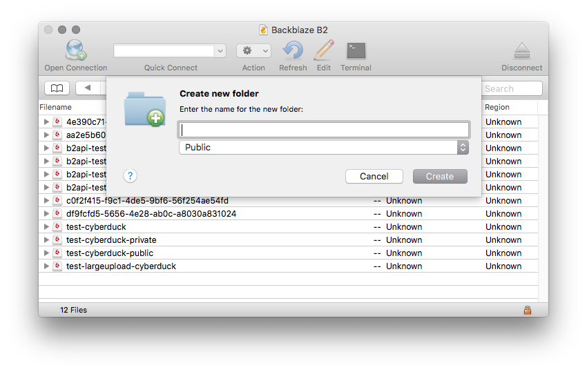Refresh the bucket listing

(293, 50)
